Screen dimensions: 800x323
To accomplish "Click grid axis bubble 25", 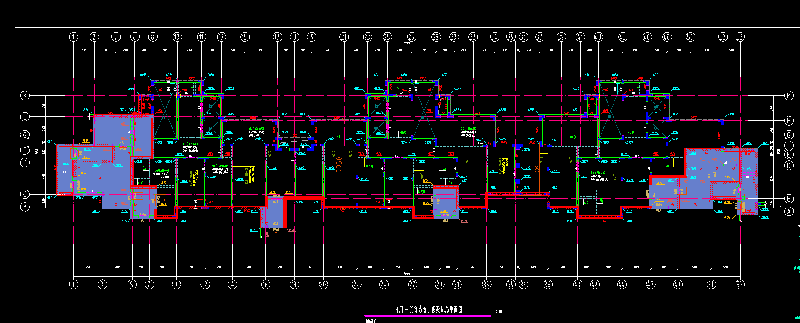I will pyautogui.click(x=387, y=37).
